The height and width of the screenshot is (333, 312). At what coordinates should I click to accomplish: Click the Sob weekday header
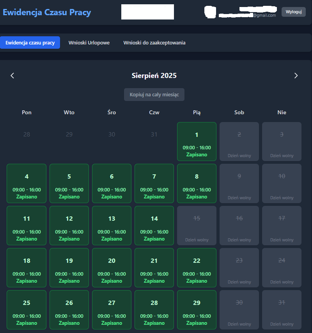pos(239,112)
